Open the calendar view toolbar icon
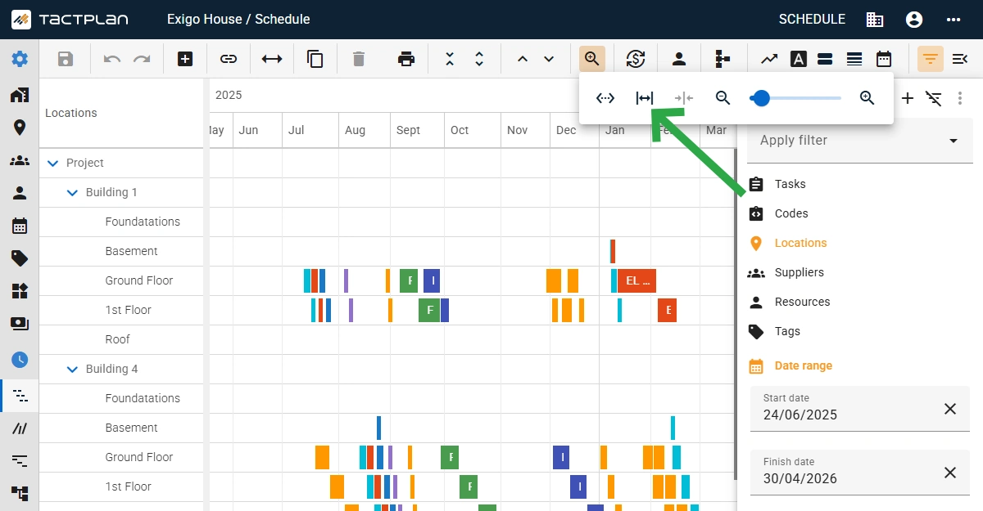983x511 pixels. coord(884,59)
